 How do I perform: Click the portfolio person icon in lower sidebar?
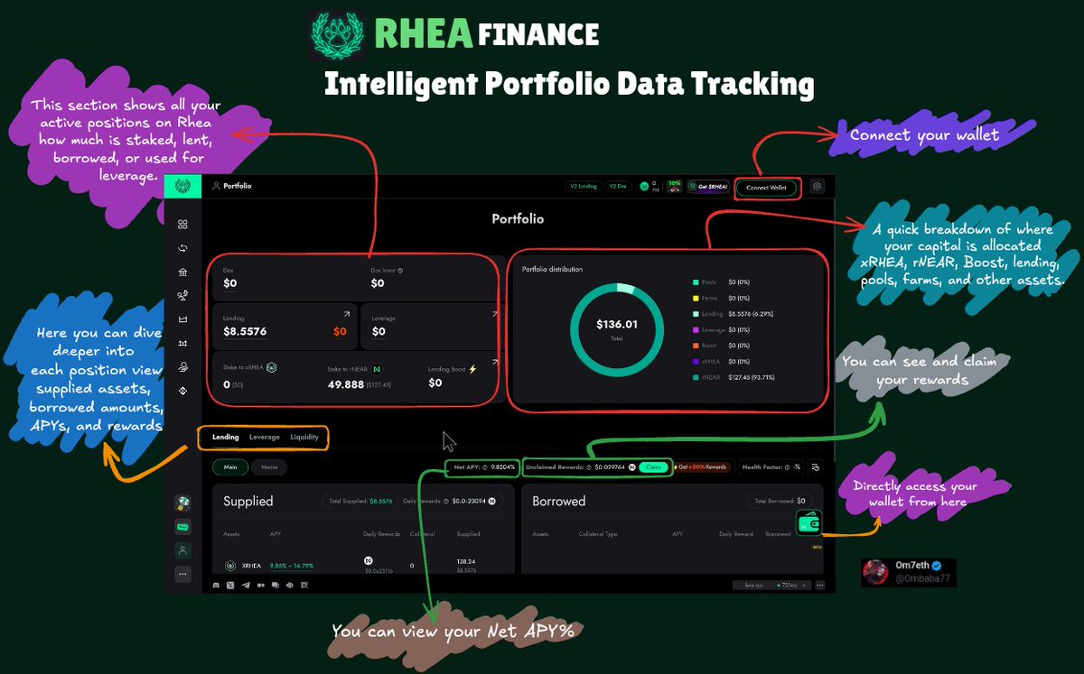click(183, 549)
